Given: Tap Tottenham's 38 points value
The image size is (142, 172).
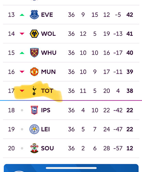Looking at the screenshot, I should 130,91.
